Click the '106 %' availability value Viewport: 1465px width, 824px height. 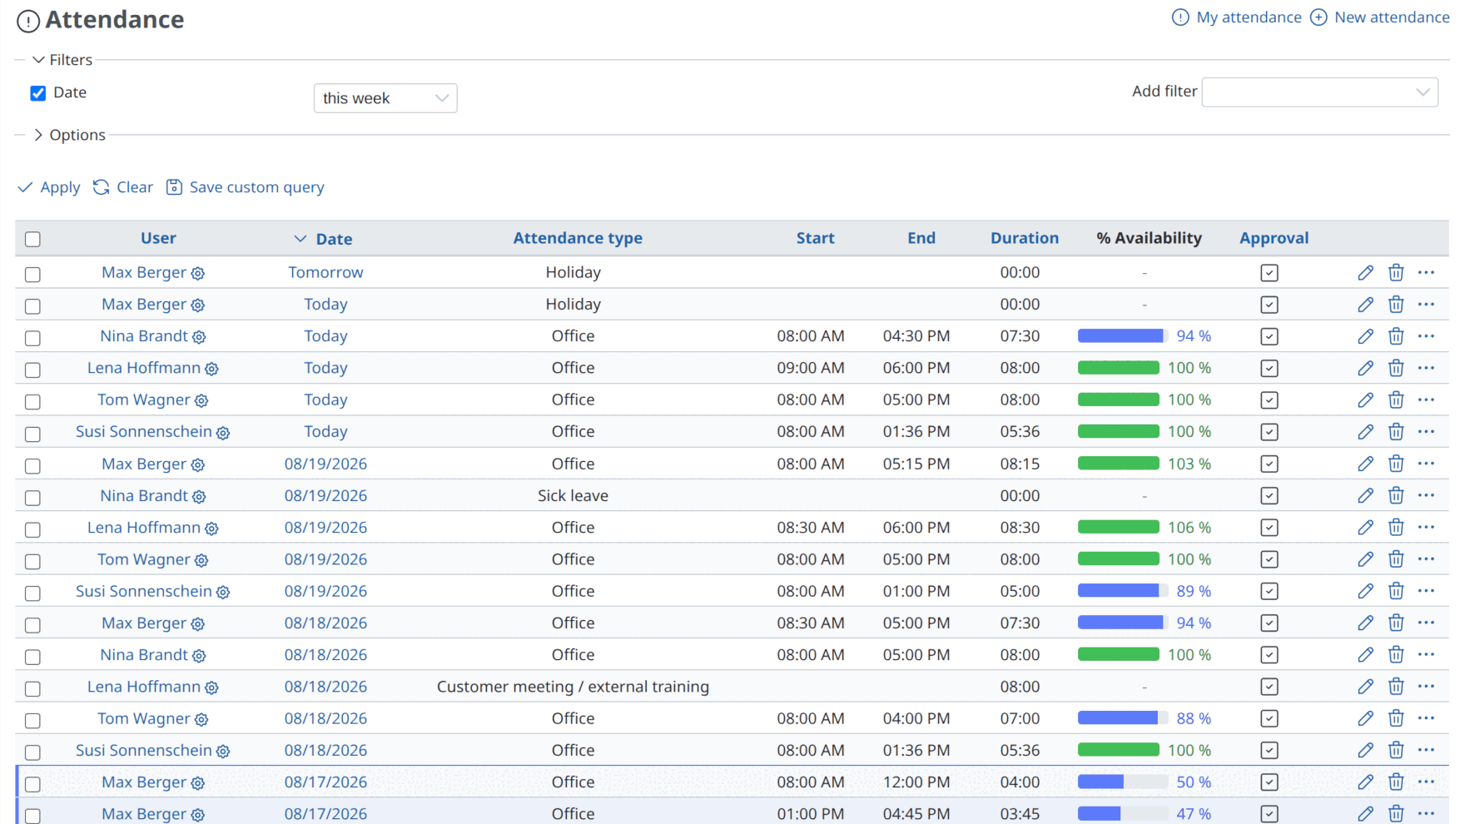click(1189, 528)
